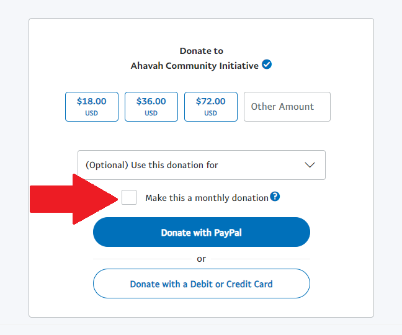This screenshot has width=402, height=335.
Task: Click the red arrow annotation graphic
Action: [74, 199]
